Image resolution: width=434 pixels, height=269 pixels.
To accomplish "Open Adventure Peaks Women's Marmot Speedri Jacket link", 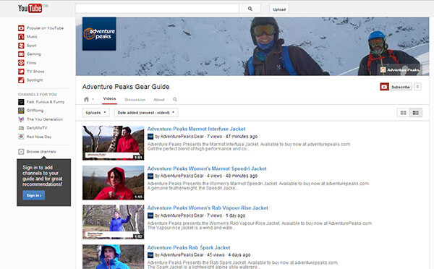I will point(207,168).
